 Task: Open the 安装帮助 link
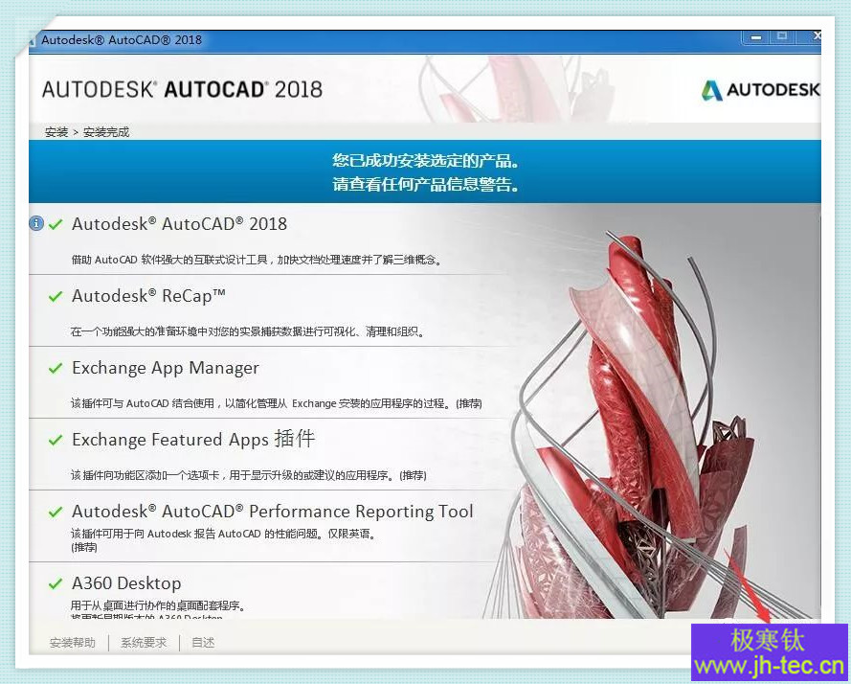pyautogui.click(x=73, y=643)
